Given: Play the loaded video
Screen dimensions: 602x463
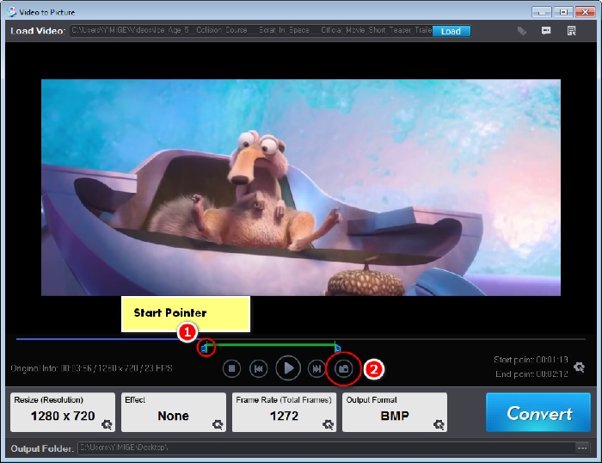Looking at the screenshot, I should pos(288,368).
